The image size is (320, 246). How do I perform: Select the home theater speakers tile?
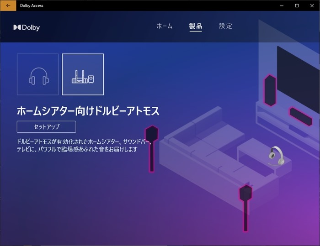83,74
